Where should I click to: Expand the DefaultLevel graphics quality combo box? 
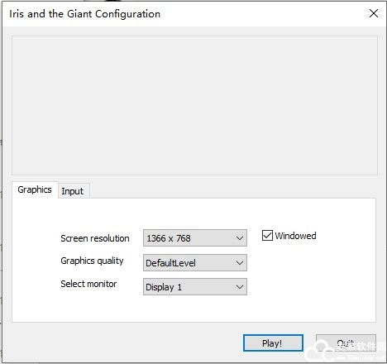(x=195, y=263)
